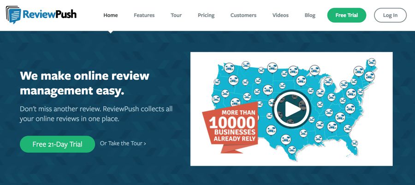Open the Customers page
The width and height of the screenshot is (415, 185).
tap(243, 15)
